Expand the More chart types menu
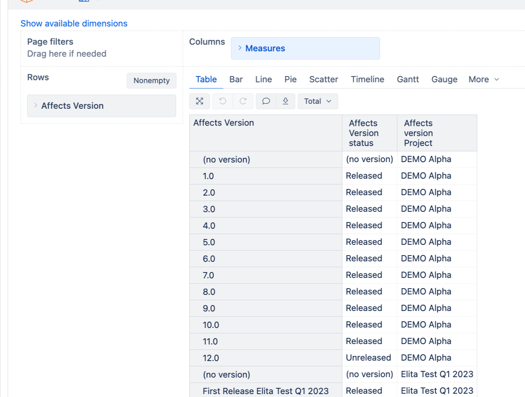The image size is (525, 397). point(483,79)
